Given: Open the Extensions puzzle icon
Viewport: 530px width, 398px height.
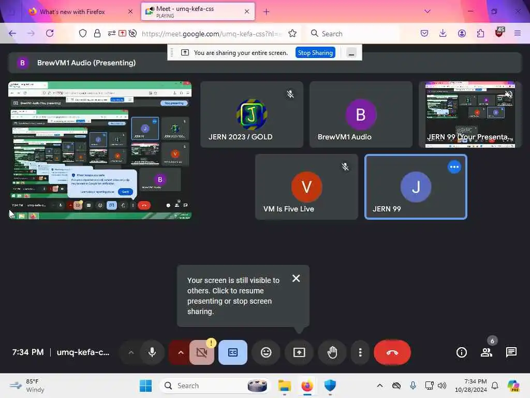Looking at the screenshot, I should tap(480, 33).
